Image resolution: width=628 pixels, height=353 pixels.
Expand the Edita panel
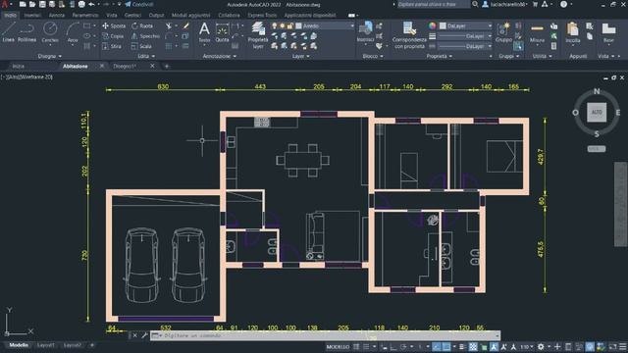tap(146, 57)
